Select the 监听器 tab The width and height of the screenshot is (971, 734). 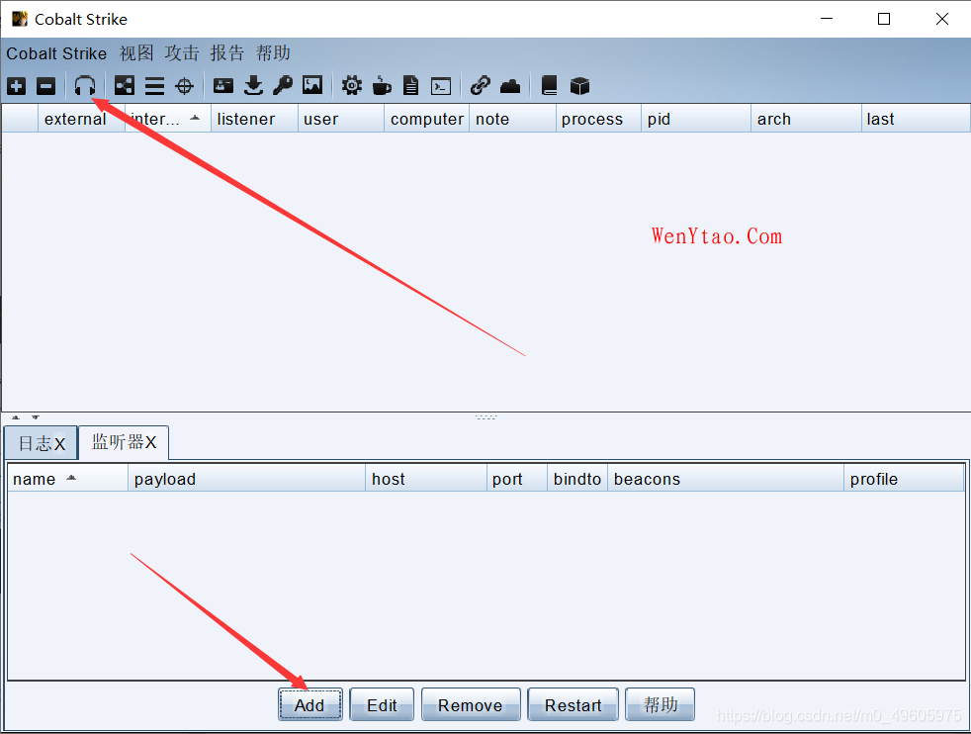124,442
